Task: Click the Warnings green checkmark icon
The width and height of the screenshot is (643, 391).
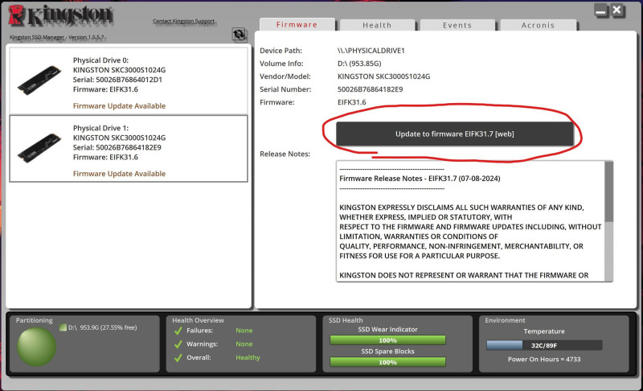Action: point(178,344)
